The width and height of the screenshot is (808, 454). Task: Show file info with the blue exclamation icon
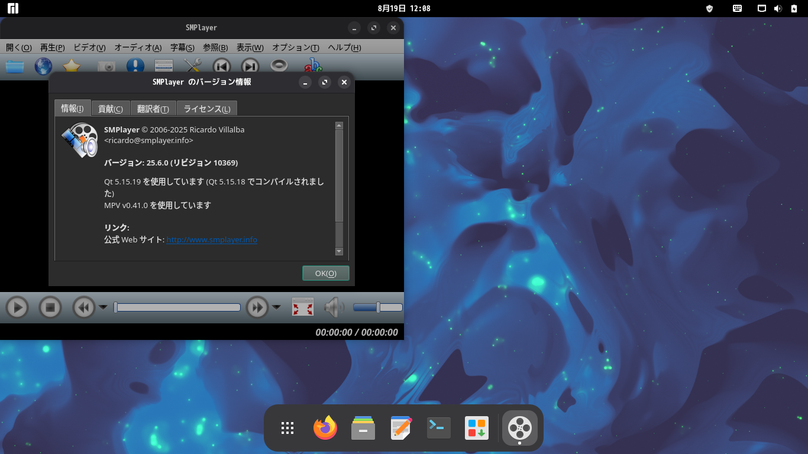pos(135,66)
